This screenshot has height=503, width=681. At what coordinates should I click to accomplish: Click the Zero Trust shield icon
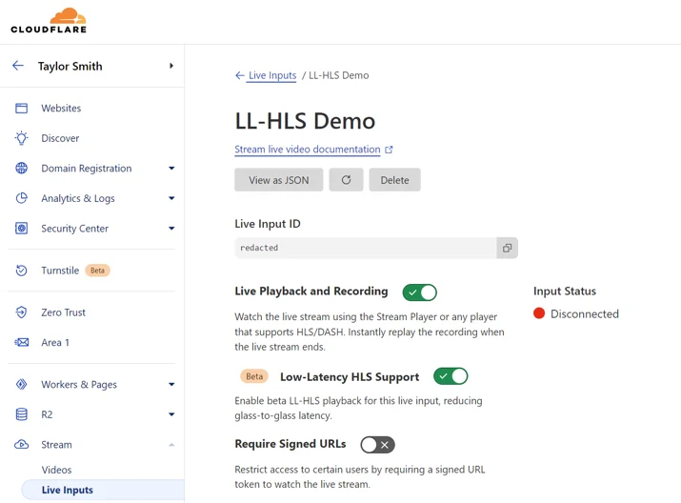coord(21,312)
